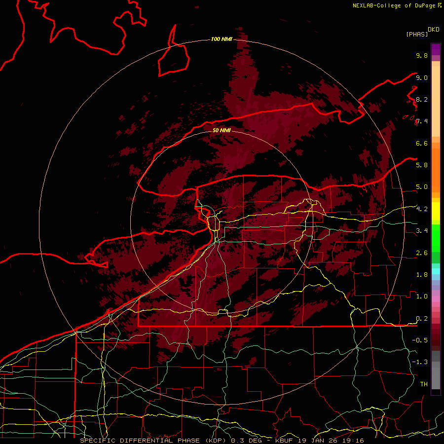This screenshot has width=444, height=444.
Task: Click the 6.6 scale value
Action: pyautogui.click(x=422, y=143)
